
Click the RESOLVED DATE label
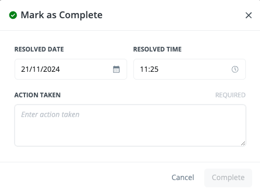point(39,49)
